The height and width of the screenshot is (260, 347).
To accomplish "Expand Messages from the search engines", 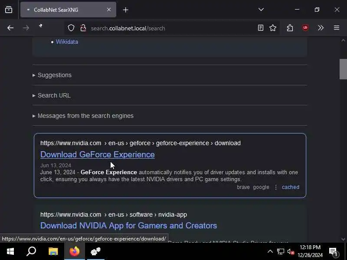I will (83, 116).
